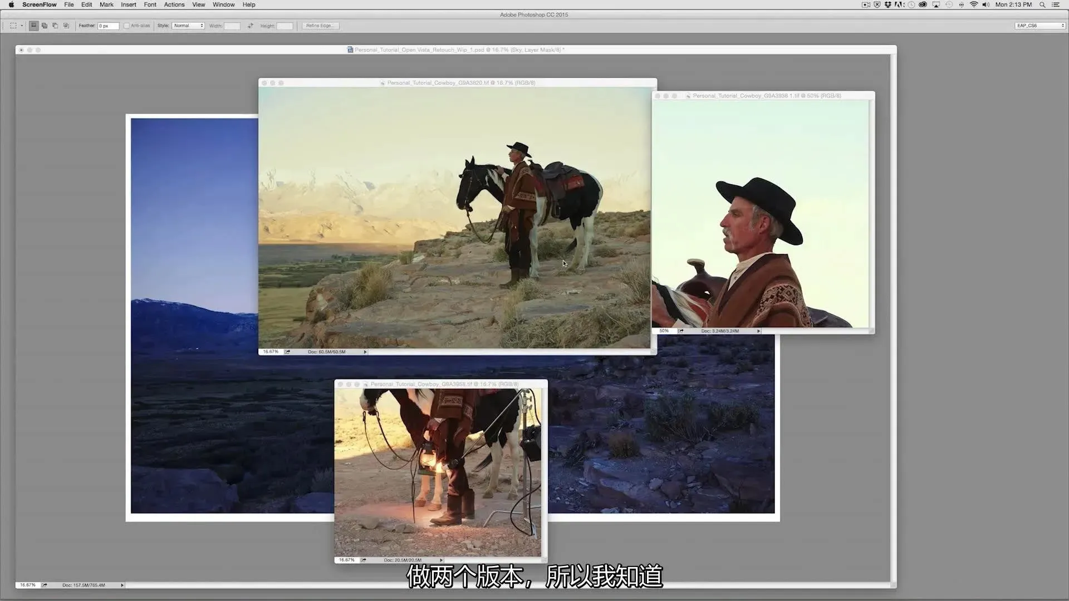Expand status arrow next to Doc: 3.24M/3.24M

(x=758, y=331)
